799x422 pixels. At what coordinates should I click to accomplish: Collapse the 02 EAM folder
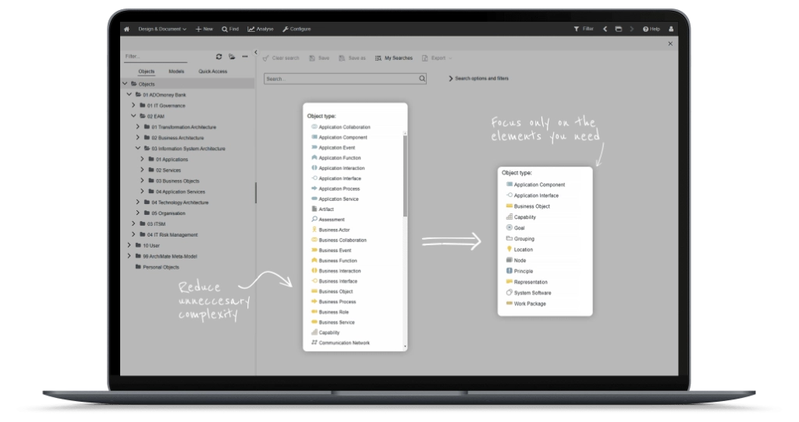click(133, 116)
